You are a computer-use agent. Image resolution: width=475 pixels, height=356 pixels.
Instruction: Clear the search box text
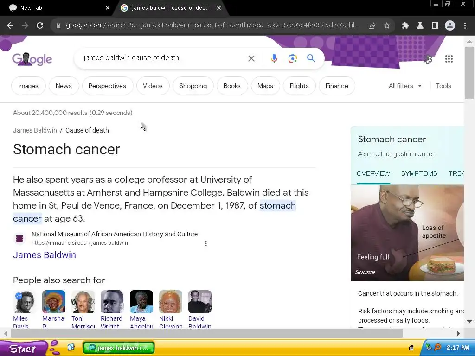pos(251,58)
